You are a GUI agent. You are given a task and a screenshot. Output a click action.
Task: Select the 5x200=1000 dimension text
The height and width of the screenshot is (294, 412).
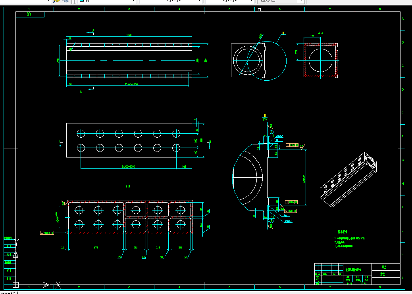[128, 167]
